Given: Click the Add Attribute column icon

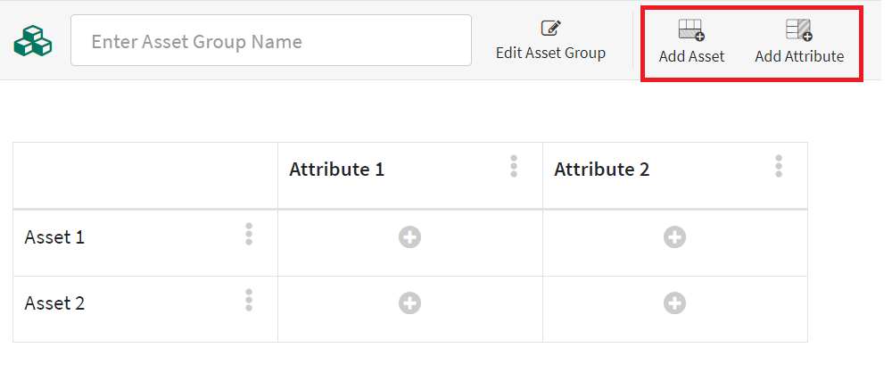Looking at the screenshot, I should pos(798,31).
